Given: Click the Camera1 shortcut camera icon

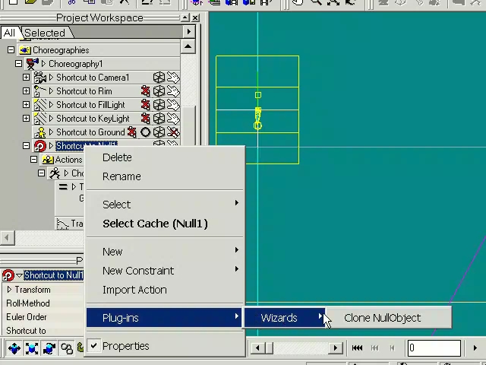Looking at the screenshot, I should [x=39, y=78].
